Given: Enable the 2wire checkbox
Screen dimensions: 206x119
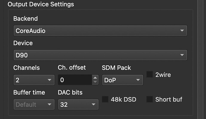Looking at the screenshot, I should pyautogui.click(x=150, y=74).
